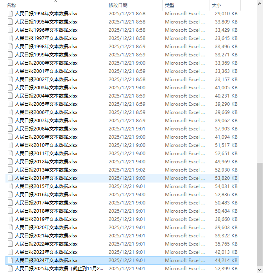
Task: Click size value 50,484 KB
Action: [x=226, y=211]
